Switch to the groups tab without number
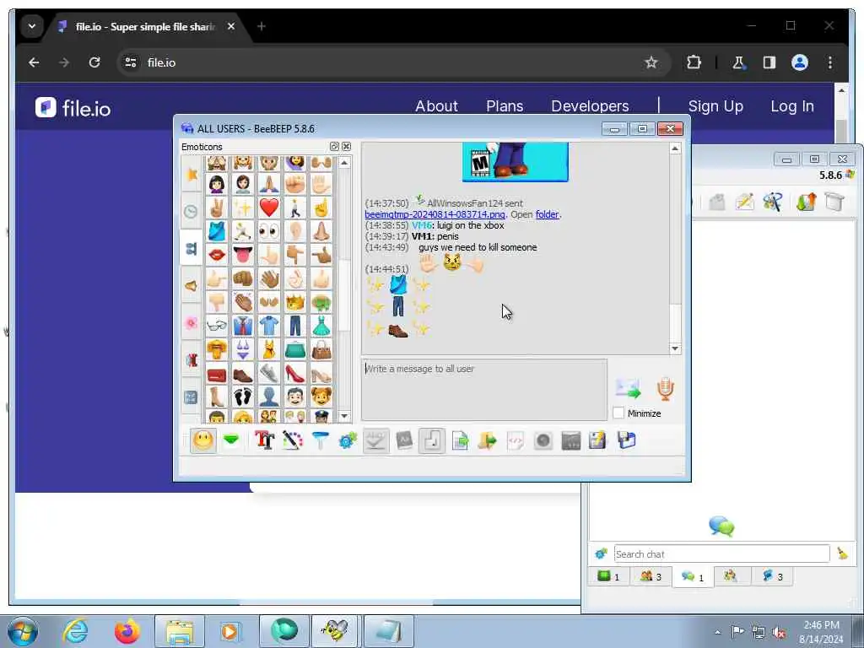864x648 pixels. point(731,576)
